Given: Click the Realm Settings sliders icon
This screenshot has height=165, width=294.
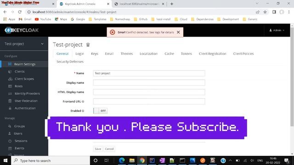Looking at the screenshot, I should click(10, 64).
